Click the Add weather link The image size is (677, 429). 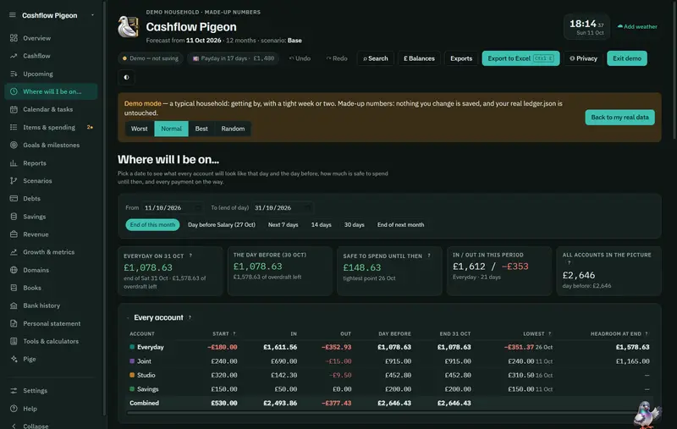pos(637,27)
